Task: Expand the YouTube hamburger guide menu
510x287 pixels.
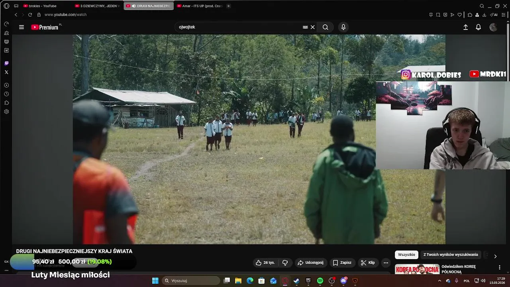Action: point(22,27)
